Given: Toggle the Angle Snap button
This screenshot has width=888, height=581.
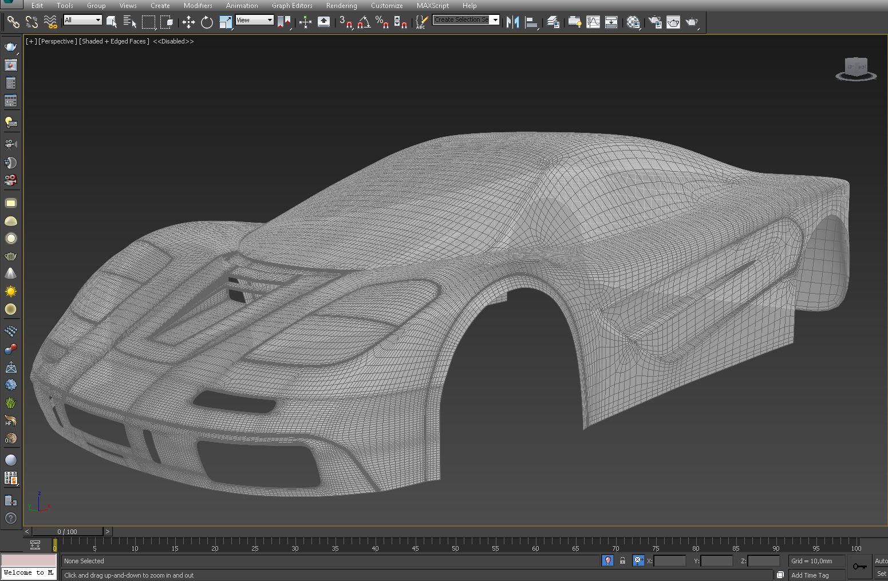Looking at the screenshot, I should click(x=364, y=22).
